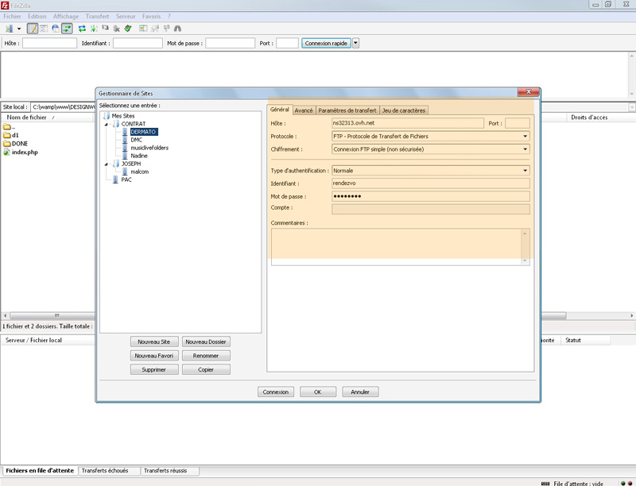Switch to the Avancé tab
Image resolution: width=636 pixels, height=486 pixels.
coord(304,110)
